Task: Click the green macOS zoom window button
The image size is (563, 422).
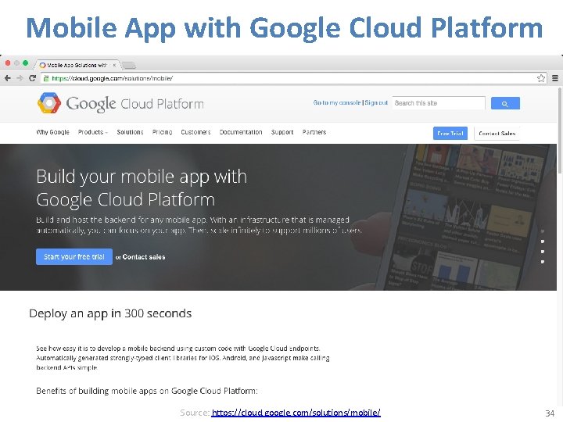Action: click(25, 63)
